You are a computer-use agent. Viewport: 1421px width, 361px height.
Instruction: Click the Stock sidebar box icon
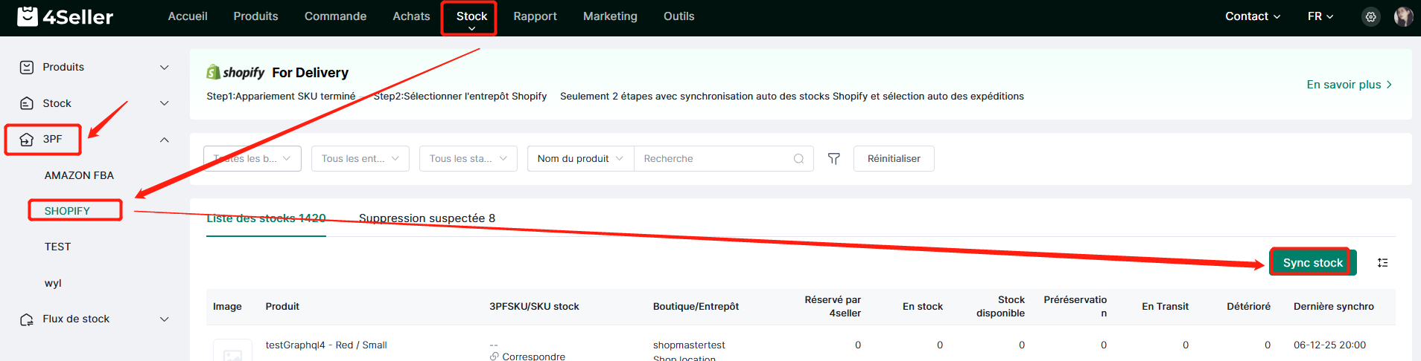[x=27, y=103]
